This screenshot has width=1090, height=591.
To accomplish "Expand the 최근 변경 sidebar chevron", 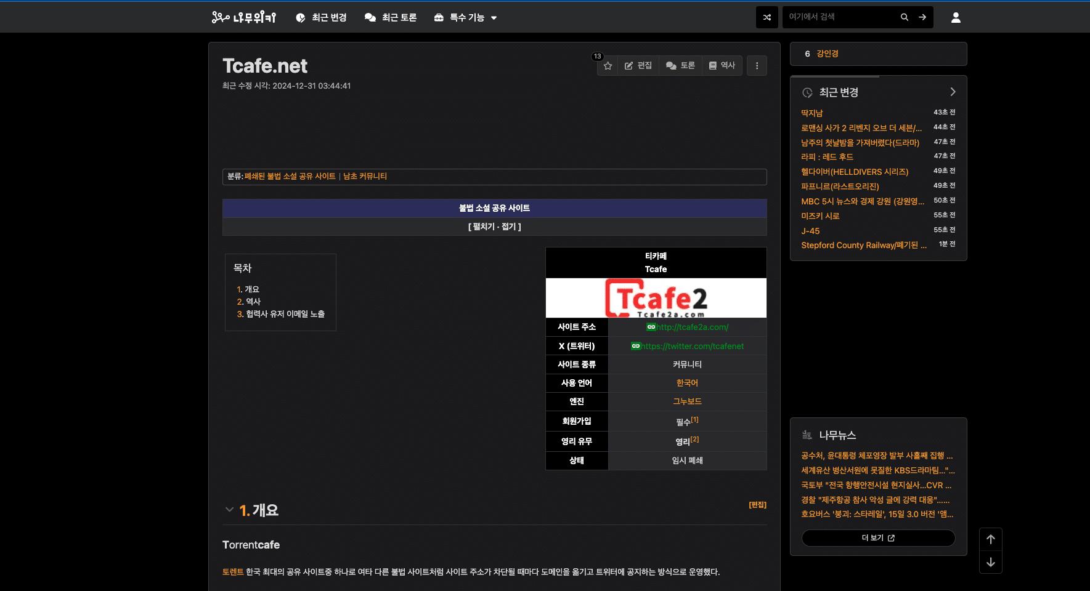I will pos(953,92).
